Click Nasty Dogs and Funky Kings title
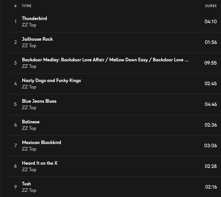 51,80
